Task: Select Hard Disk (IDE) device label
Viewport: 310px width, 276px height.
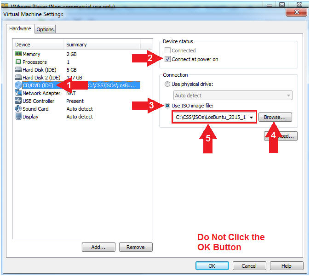Action: click(x=40, y=70)
